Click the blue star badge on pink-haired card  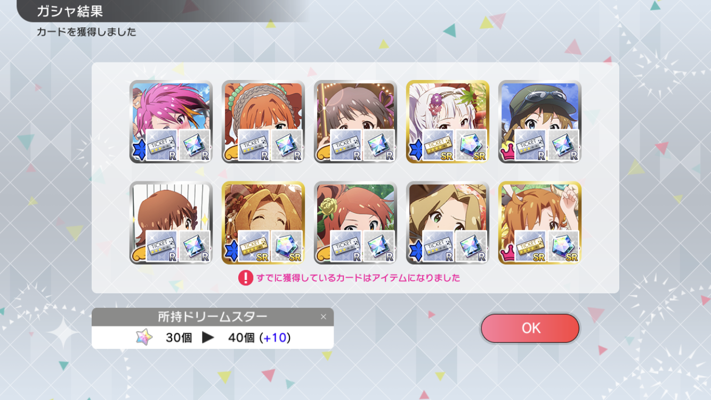(x=138, y=151)
